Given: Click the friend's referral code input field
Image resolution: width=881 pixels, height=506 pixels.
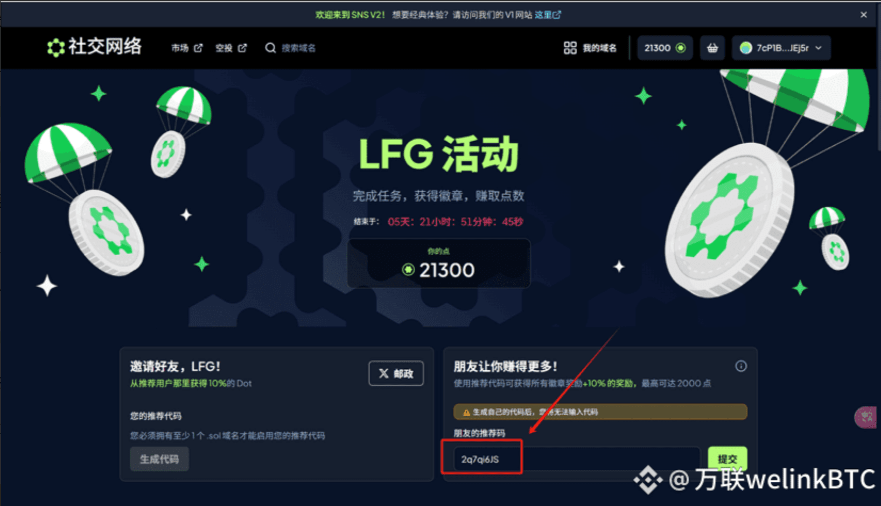Looking at the screenshot, I should point(576,459).
